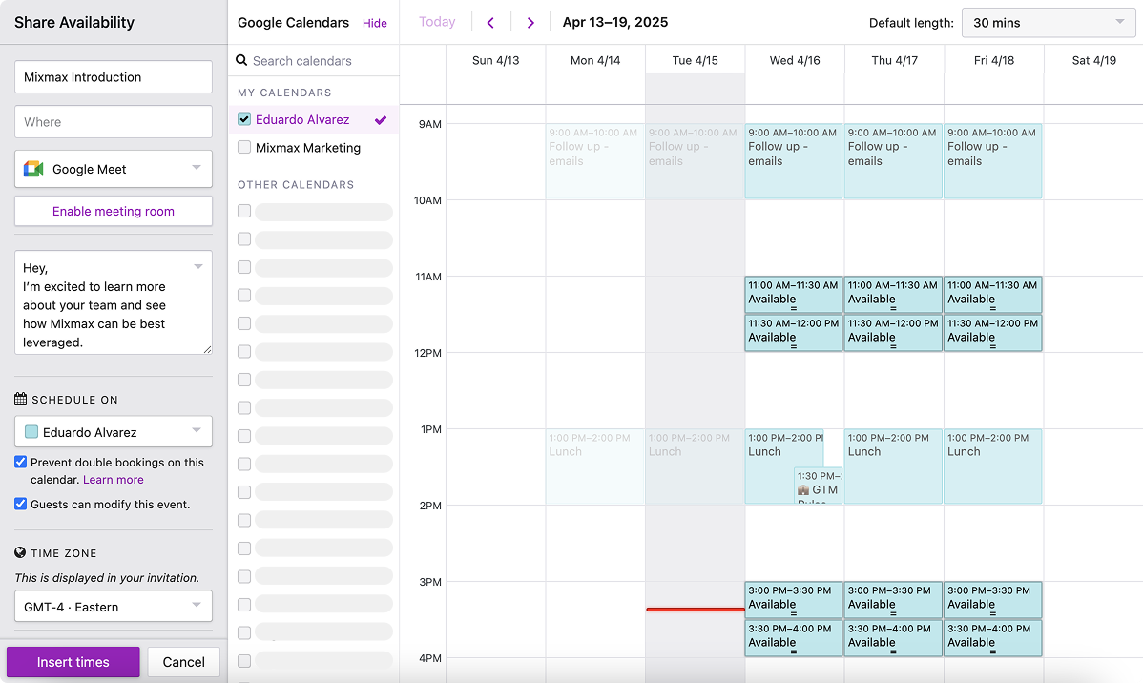1143x683 pixels.
Task: Select Wed 11:00 AM–11:30 AM Available slot
Action: [793, 294]
